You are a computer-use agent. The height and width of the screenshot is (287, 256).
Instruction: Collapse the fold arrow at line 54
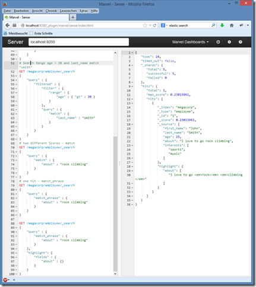[x=16, y=80]
